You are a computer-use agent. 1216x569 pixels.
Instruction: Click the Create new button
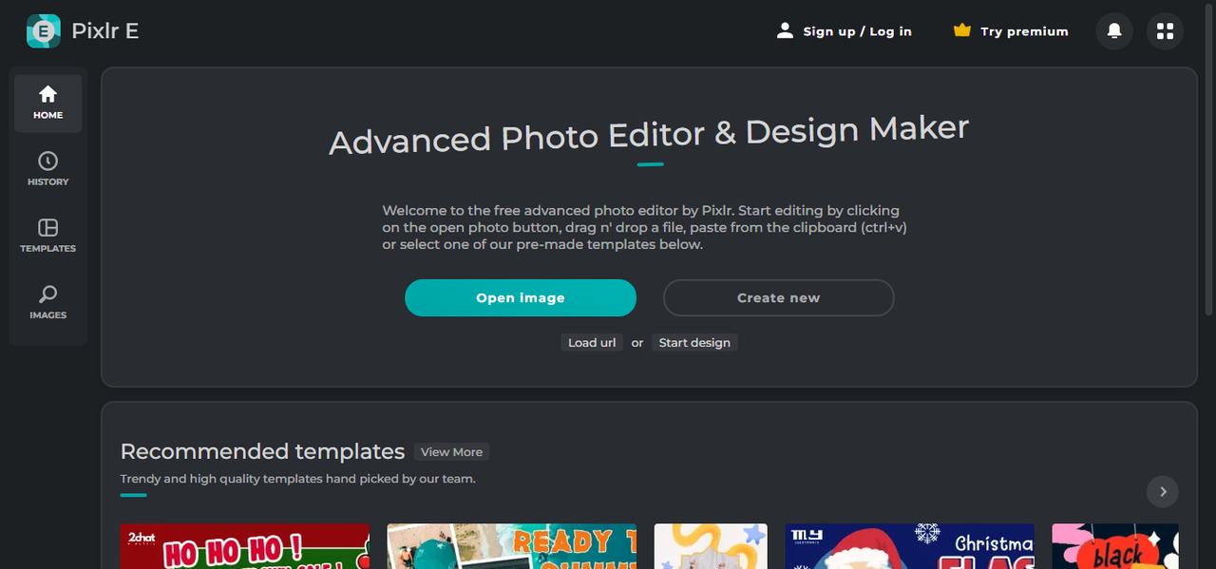[778, 297]
